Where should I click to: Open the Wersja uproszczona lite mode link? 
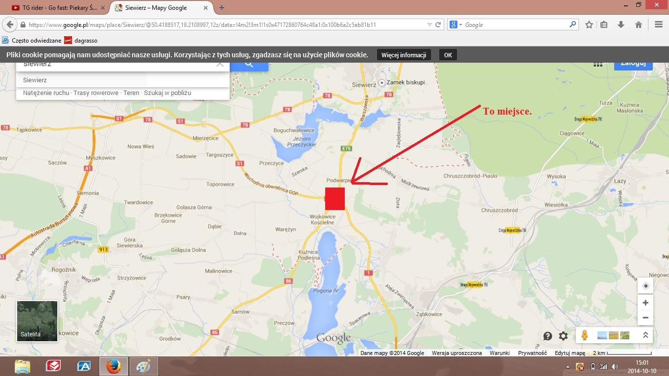click(x=456, y=353)
